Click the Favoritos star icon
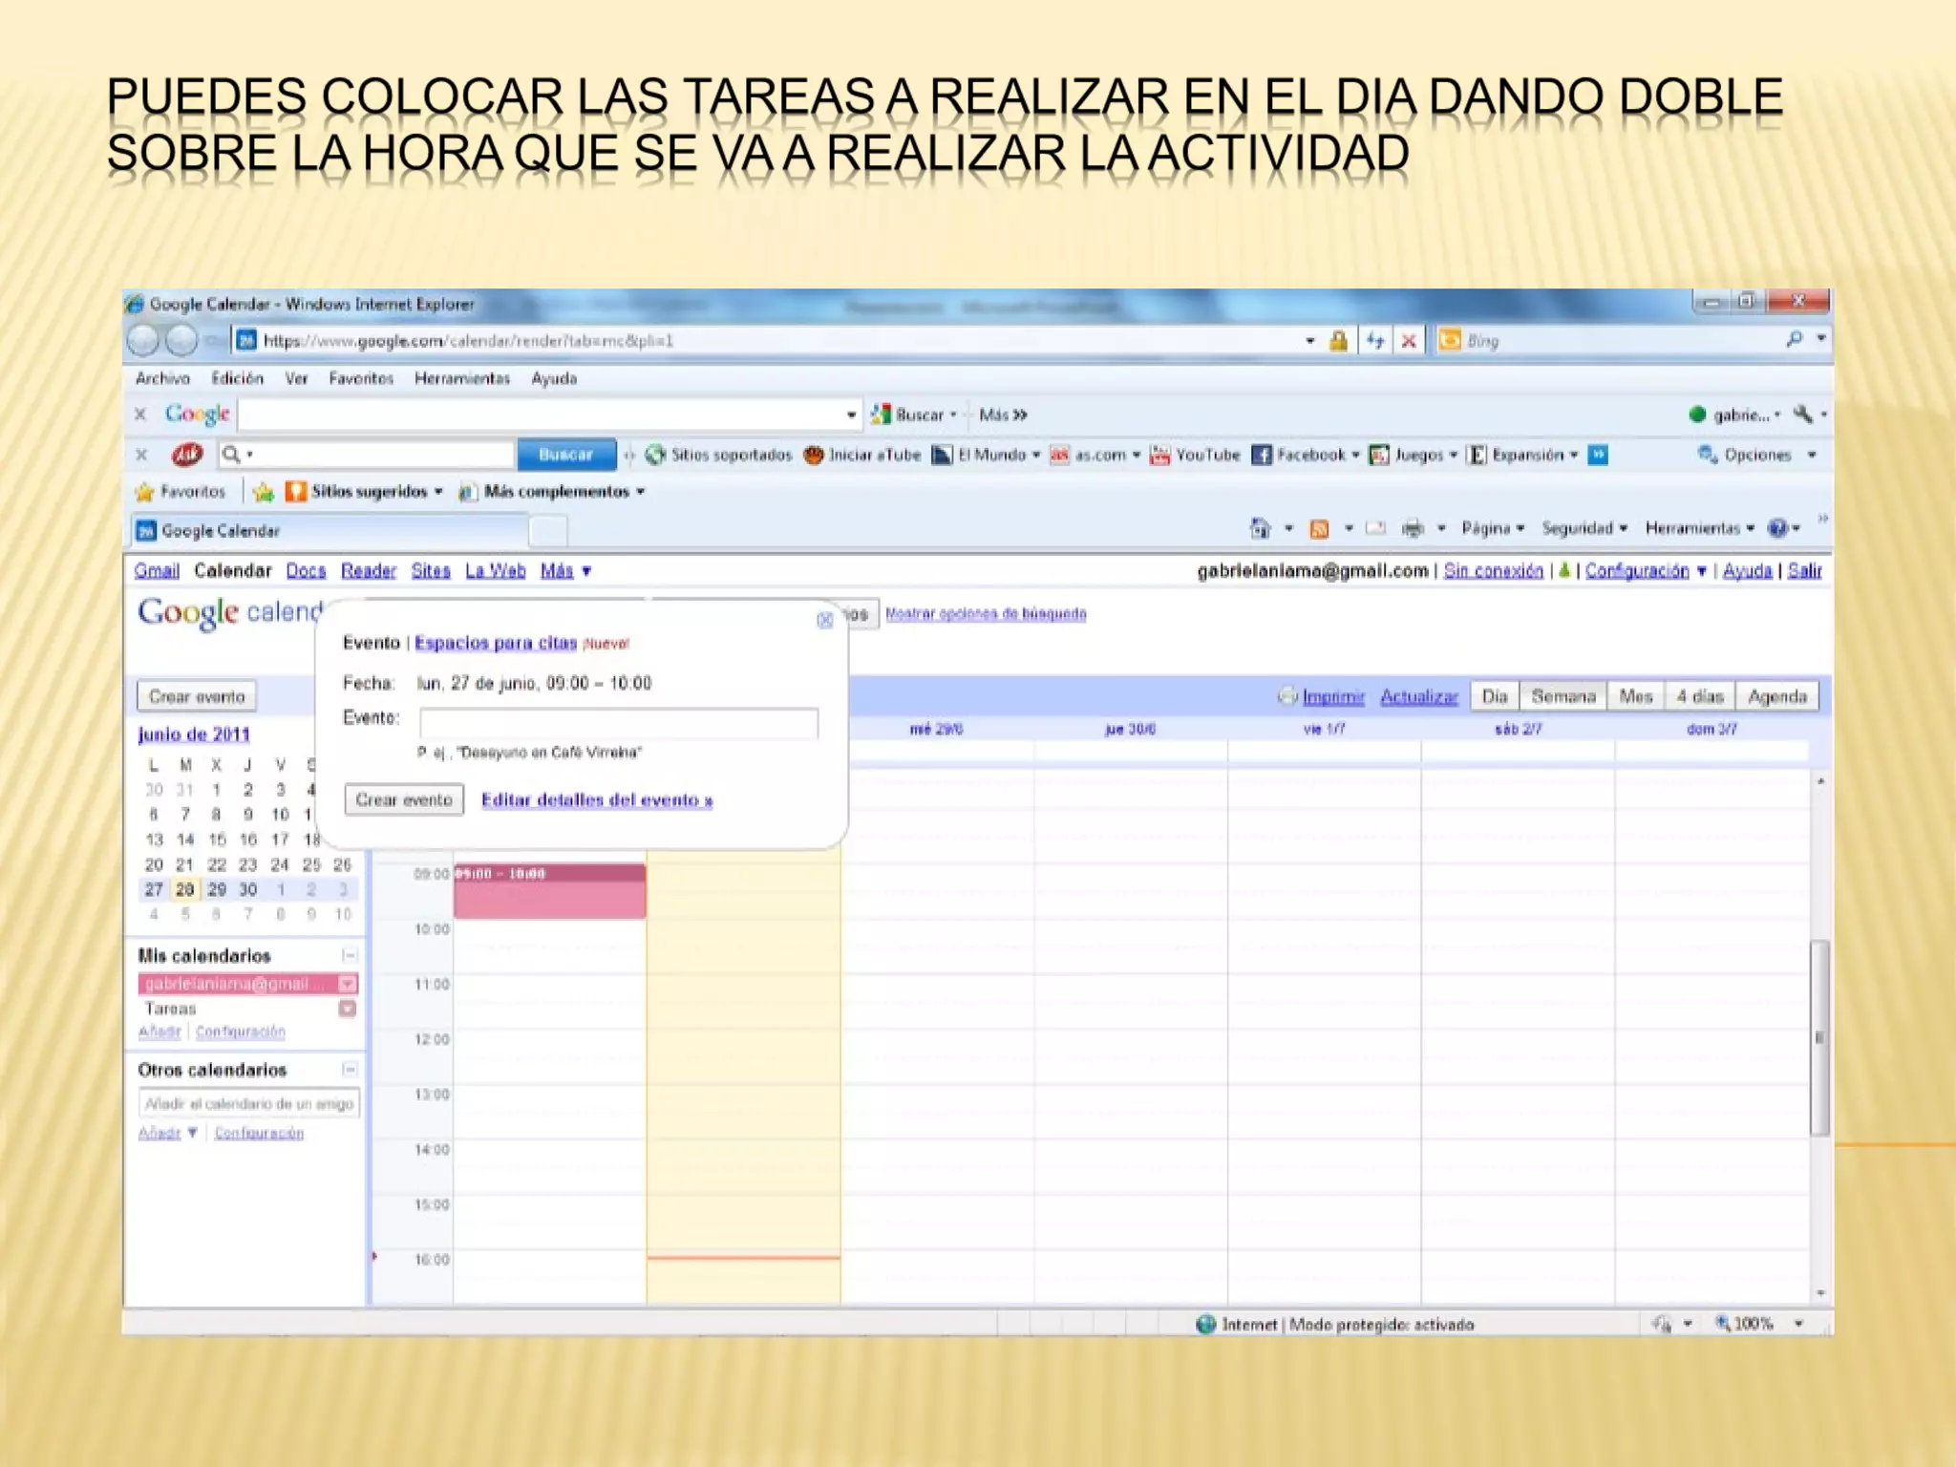The image size is (1956, 1467). [145, 492]
